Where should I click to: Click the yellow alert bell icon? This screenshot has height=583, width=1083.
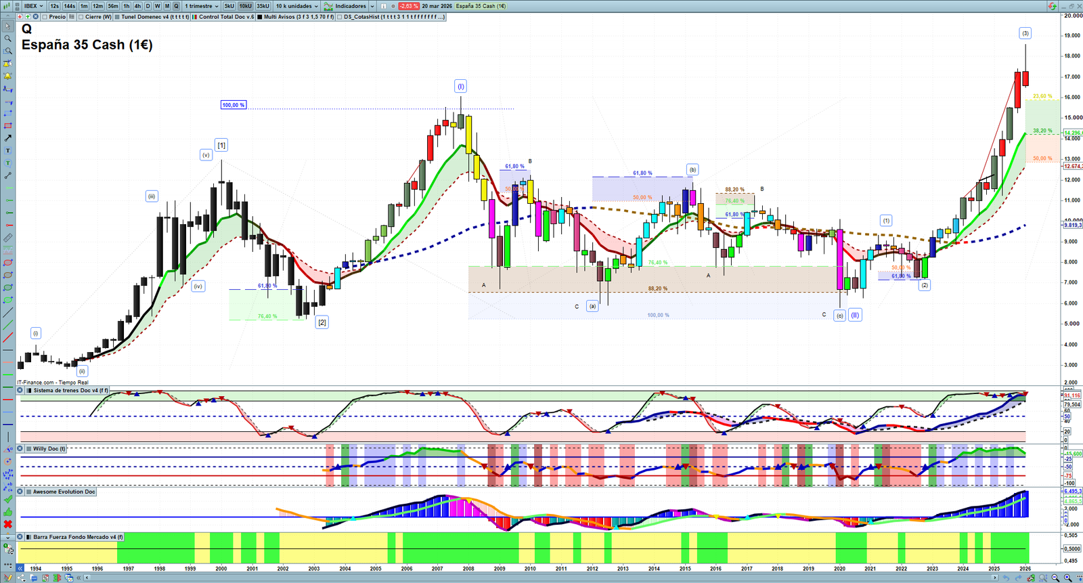[7, 76]
